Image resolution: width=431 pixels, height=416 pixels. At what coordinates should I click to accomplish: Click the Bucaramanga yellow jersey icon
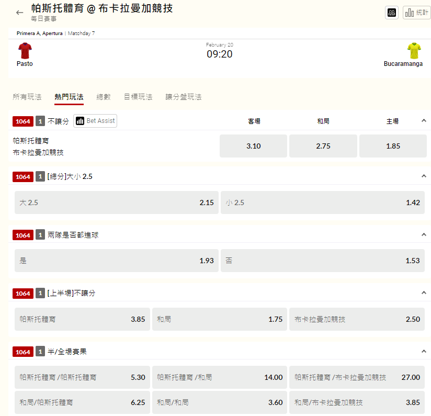(x=414, y=51)
